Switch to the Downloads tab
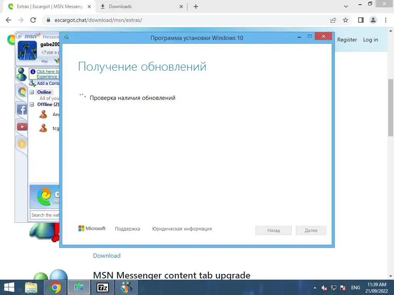Screen dimensions: 394x295 (x=142, y=7)
